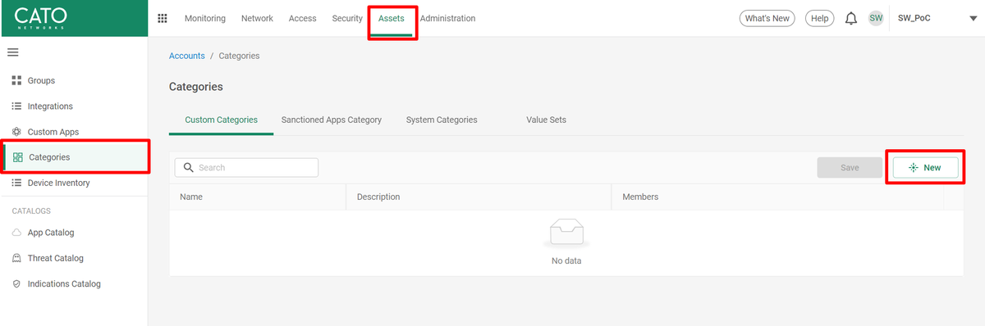Click the Device Inventory list icon

tap(16, 183)
